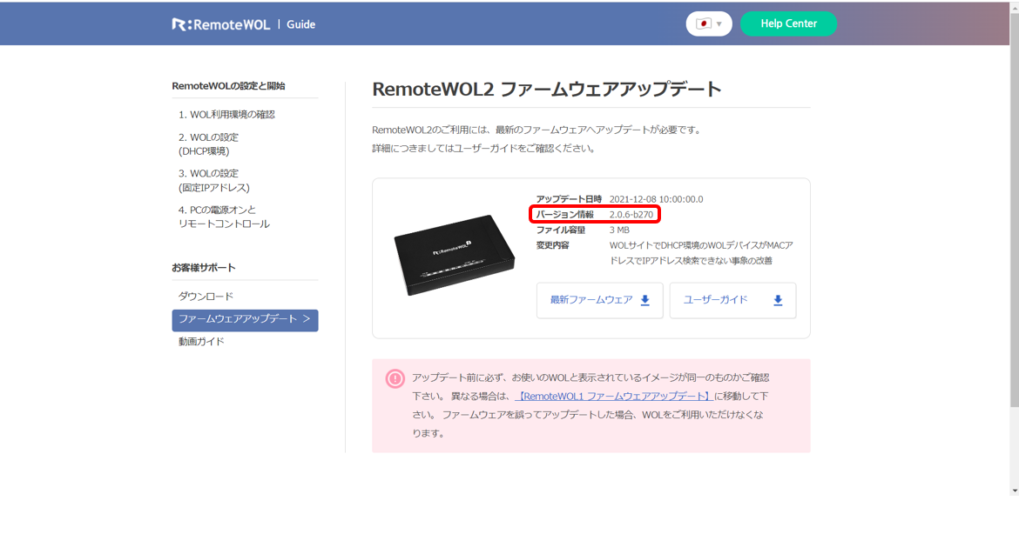1019x534 pixels.
Task: Open '1. WOL利用環境の確認' guide page
Action: coord(226,115)
